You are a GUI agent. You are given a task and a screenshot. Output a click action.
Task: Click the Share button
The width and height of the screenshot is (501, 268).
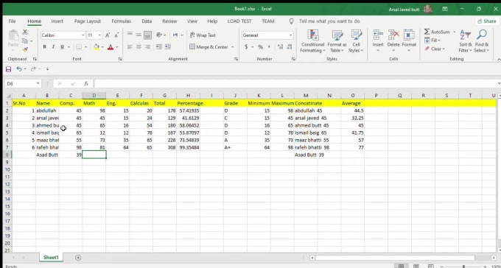(487, 21)
